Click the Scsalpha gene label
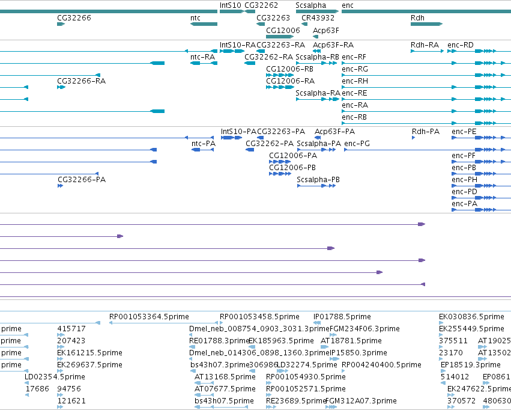511x410 pixels. tap(310, 5)
